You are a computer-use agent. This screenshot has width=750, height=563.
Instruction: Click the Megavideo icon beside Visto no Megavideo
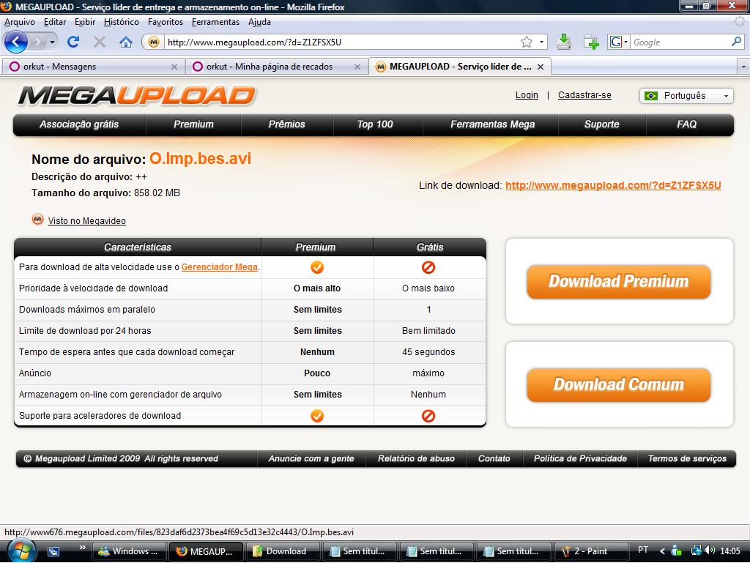tap(37, 220)
